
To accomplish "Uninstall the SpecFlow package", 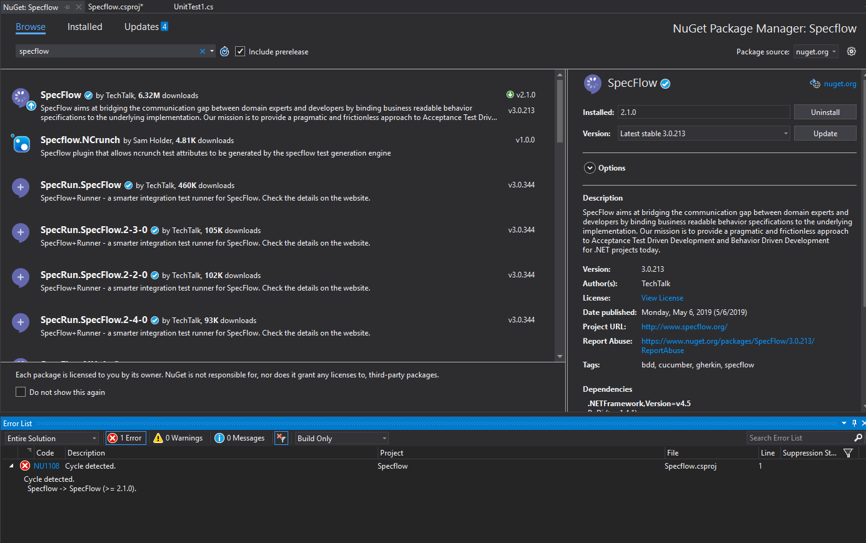I will [x=825, y=112].
